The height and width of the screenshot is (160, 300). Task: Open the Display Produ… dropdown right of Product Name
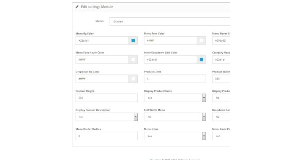point(221,98)
